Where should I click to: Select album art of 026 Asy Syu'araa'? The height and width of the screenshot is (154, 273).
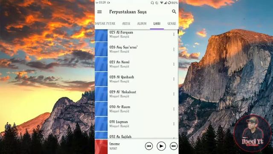(x=101, y=49)
